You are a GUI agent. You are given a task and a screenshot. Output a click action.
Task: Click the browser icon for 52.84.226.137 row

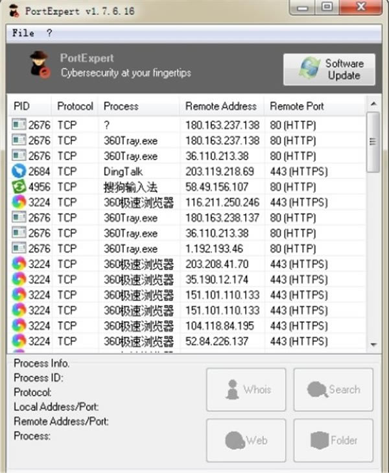point(19,341)
